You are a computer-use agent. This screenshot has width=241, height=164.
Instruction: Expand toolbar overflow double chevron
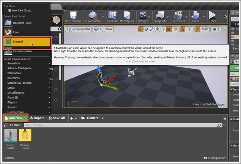[225, 17]
